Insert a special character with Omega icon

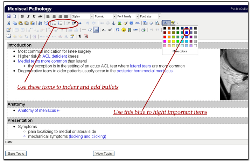tap(118, 30)
